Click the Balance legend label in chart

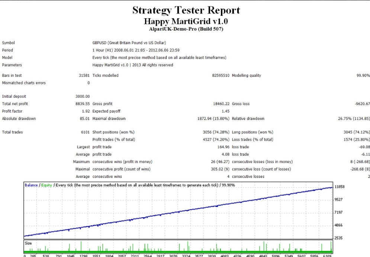(31, 185)
